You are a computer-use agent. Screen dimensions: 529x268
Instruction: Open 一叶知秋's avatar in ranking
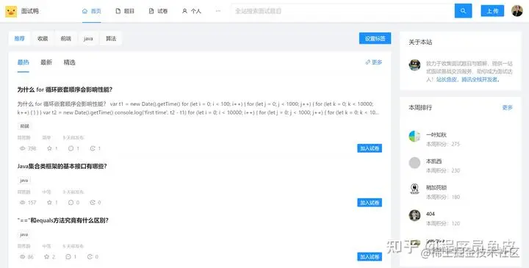tap(414, 136)
